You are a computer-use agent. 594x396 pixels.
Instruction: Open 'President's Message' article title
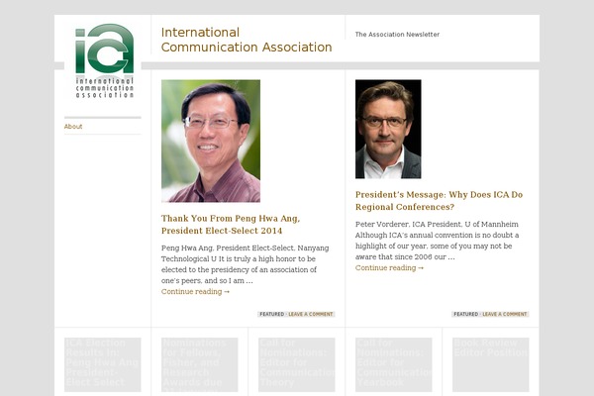point(439,200)
